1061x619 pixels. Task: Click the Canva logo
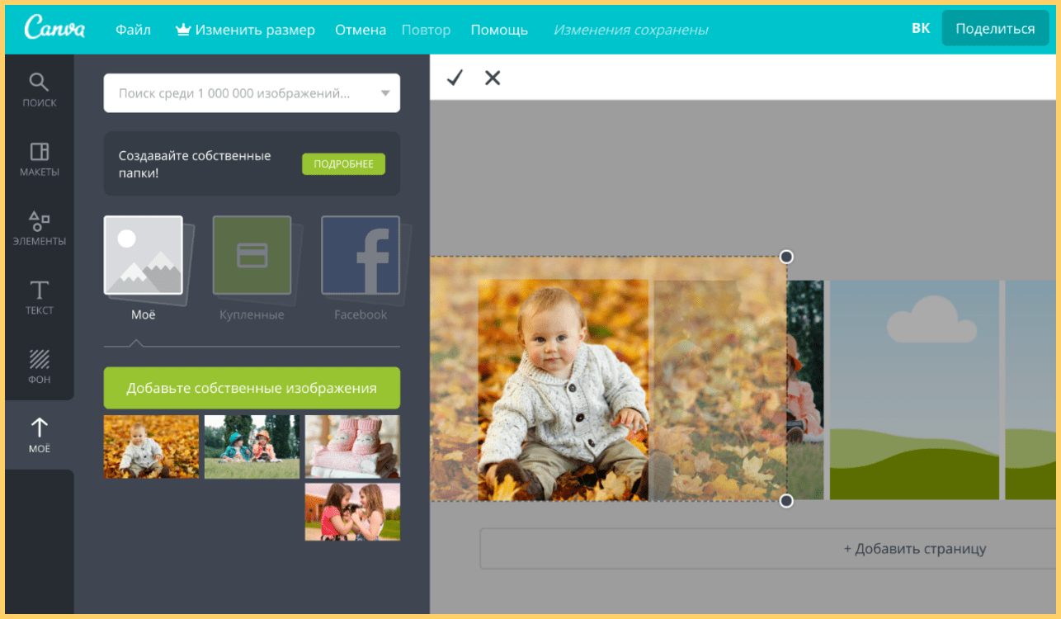tap(54, 29)
